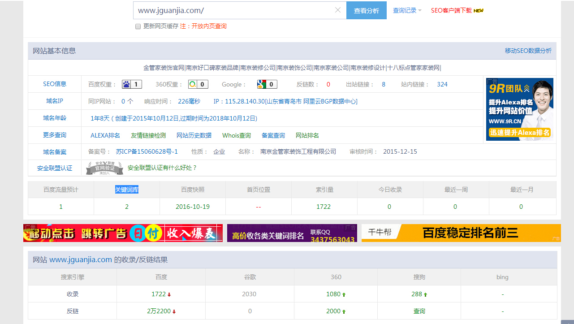
Task: Open the 移动点击 跳转广告 banner
Action: (x=123, y=233)
